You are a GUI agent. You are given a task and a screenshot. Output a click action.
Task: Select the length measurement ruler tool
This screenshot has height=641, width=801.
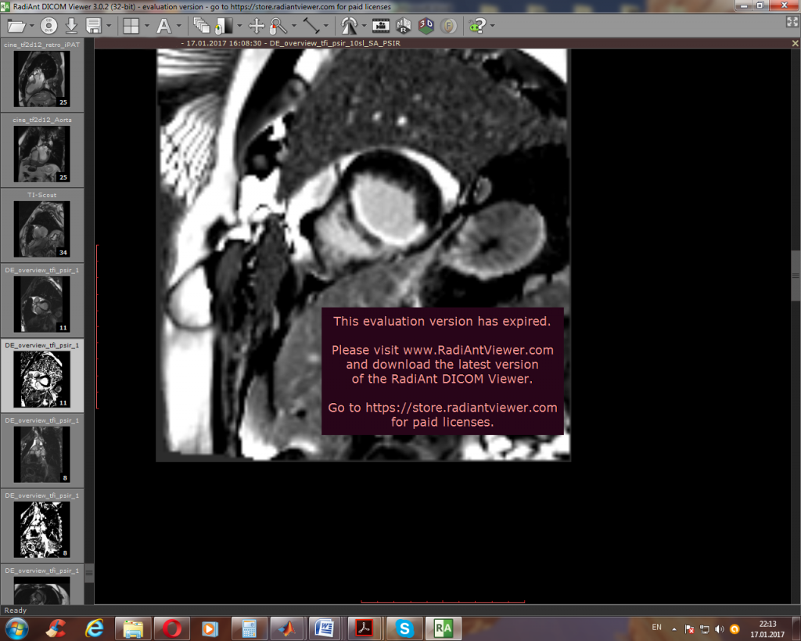click(311, 26)
